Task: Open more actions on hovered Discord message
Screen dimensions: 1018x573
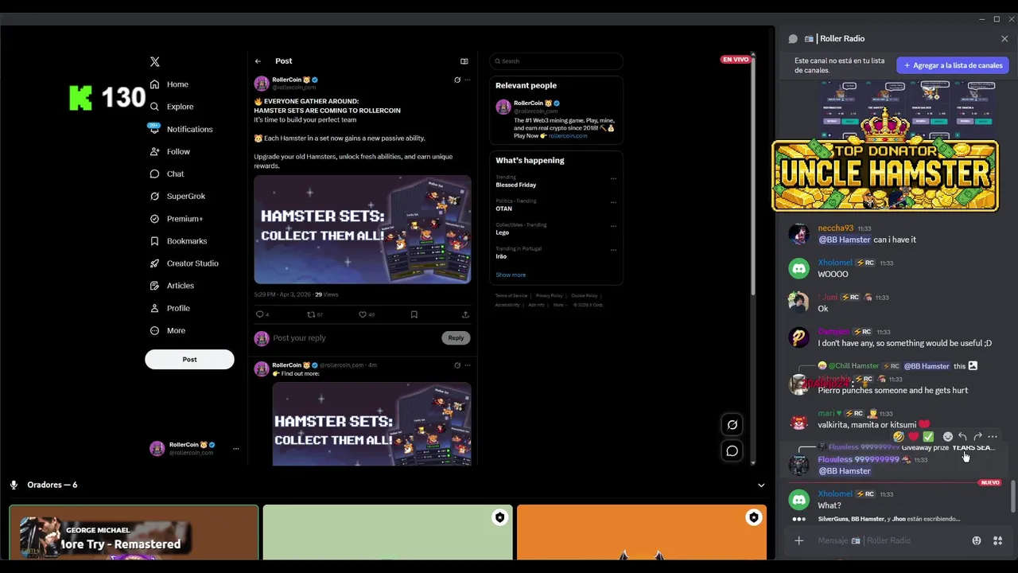Action: click(x=993, y=437)
